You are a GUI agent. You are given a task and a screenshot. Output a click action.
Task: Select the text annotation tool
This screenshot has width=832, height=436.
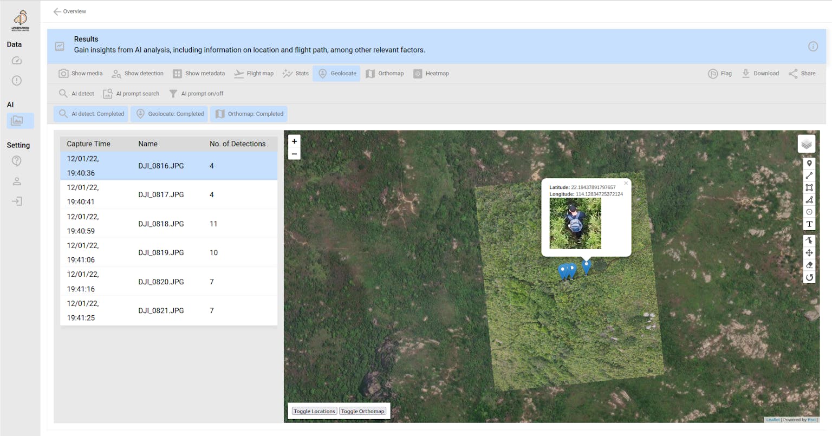point(809,224)
